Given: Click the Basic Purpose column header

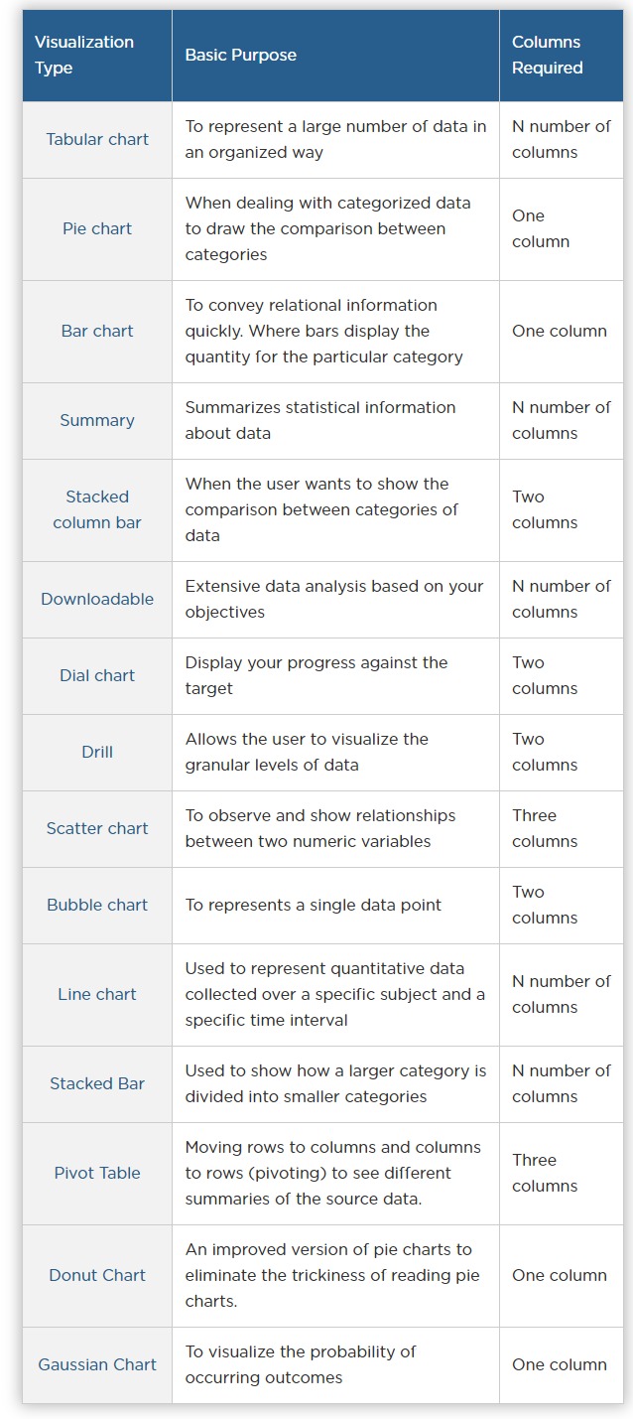Looking at the screenshot, I should [x=241, y=55].
